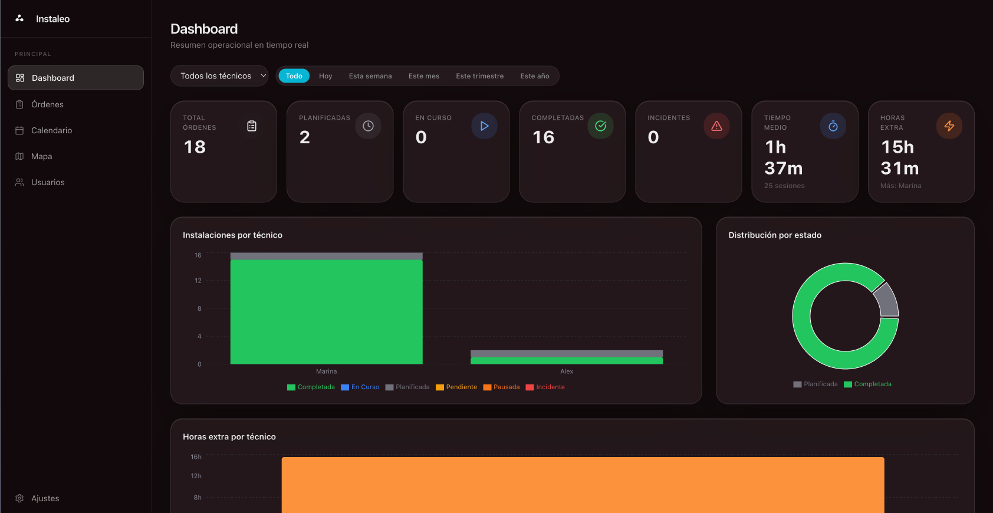
Task: Select the Hoy time filter
Action: pyautogui.click(x=325, y=76)
